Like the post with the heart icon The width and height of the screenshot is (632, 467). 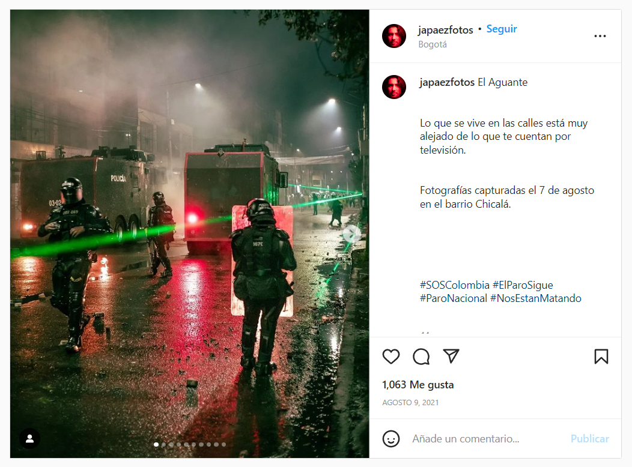[x=391, y=357]
